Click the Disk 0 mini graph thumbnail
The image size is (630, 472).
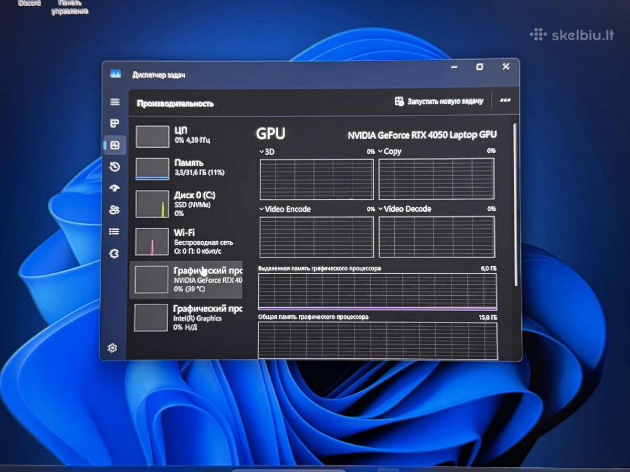pos(152,204)
